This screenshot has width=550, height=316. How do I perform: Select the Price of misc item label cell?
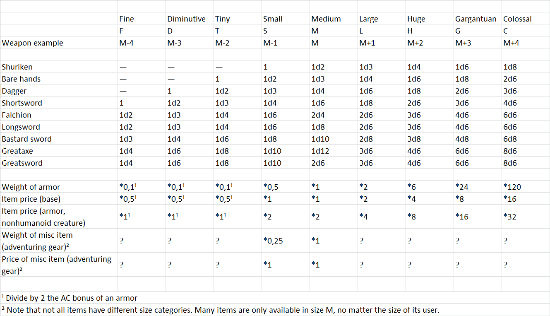coord(57,265)
